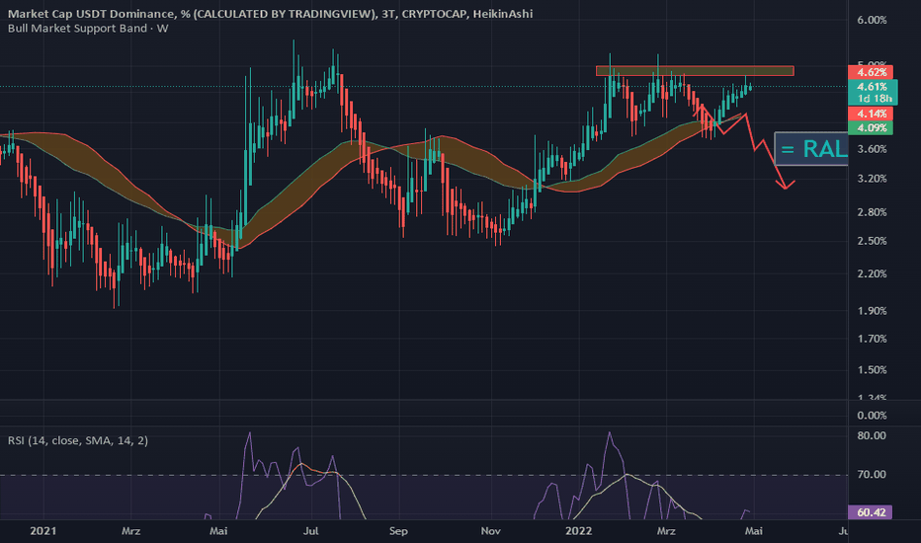Click the 1.90% price scale mark
This screenshot has height=543, width=921.
[872, 311]
